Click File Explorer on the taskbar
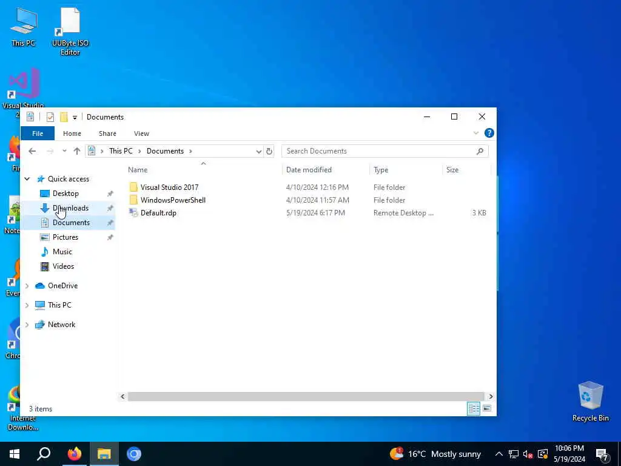Screen dimensions: 621x466 (104, 454)
